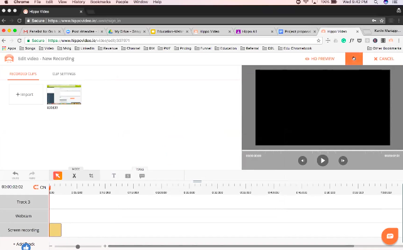Open the orange chat support widget

(390, 236)
